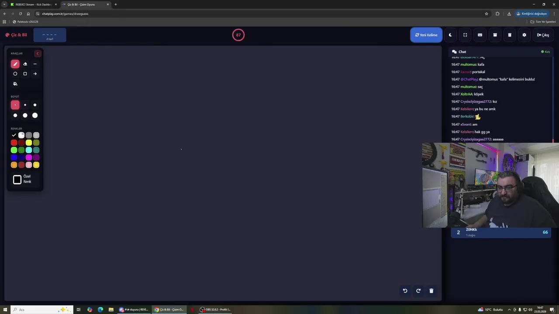
Task: Choose the largest brush size
Action: coord(35,116)
